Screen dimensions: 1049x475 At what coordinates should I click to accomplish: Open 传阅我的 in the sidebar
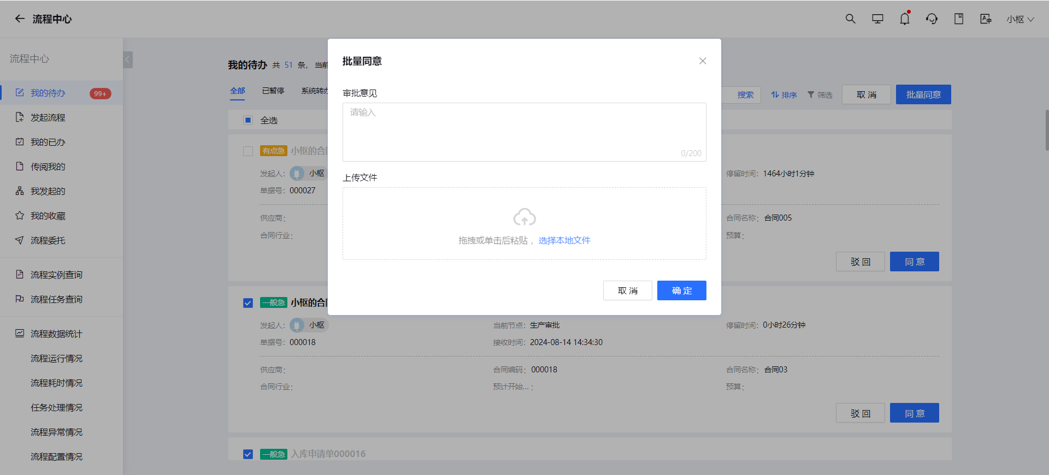coord(61,167)
